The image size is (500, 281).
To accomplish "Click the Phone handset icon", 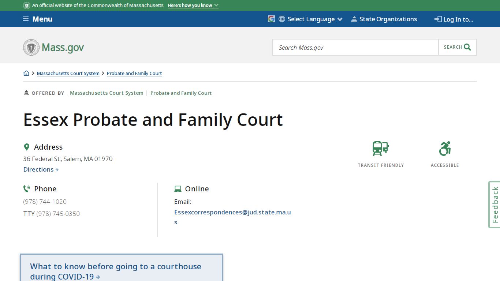I will tap(27, 189).
